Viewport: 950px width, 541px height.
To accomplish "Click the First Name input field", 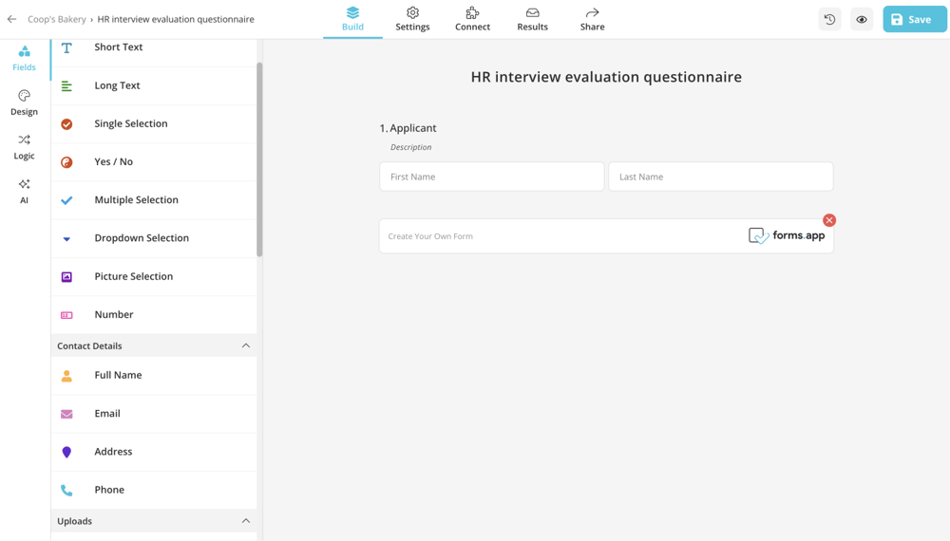I will point(491,177).
